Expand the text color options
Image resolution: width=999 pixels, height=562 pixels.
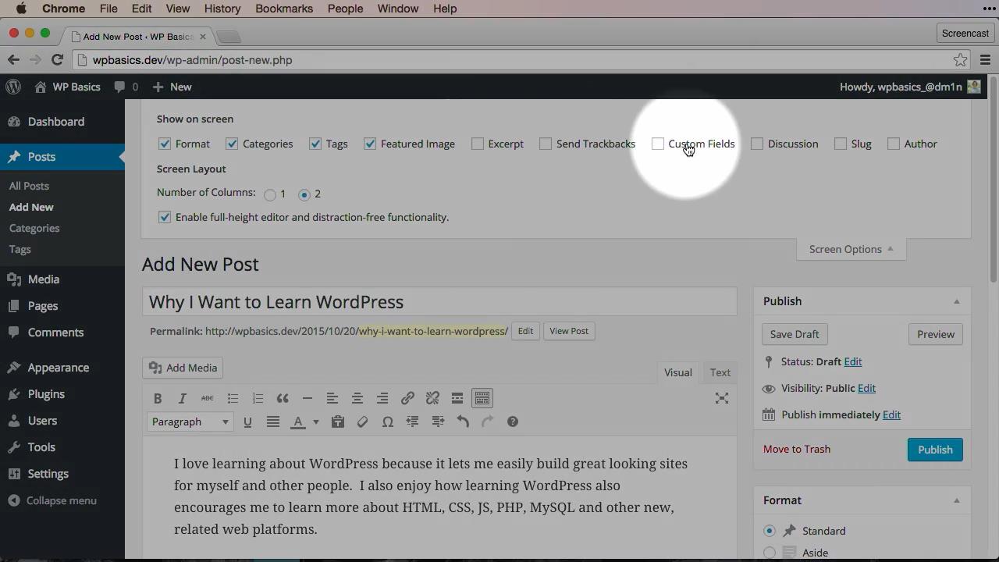(315, 421)
